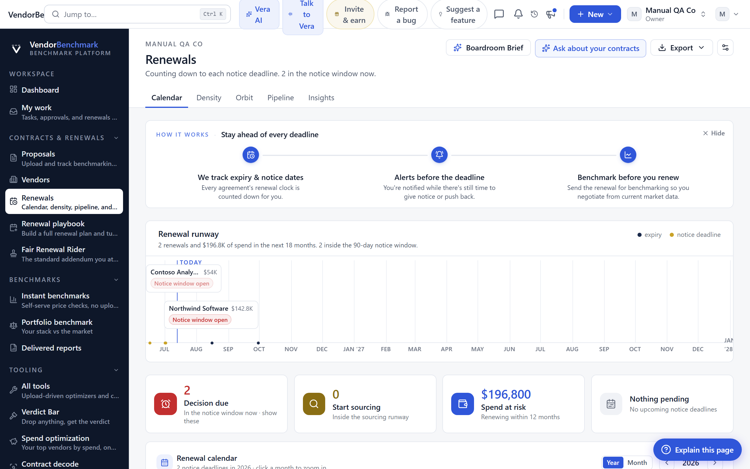The image size is (750, 469).
Task: Click Explain this page button
Action: click(x=697, y=449)
